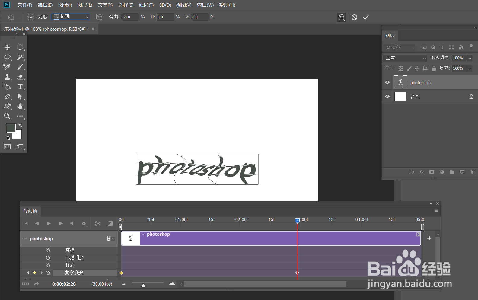Add media to track with plus button

pyautogui.click(x=429, y=238)
